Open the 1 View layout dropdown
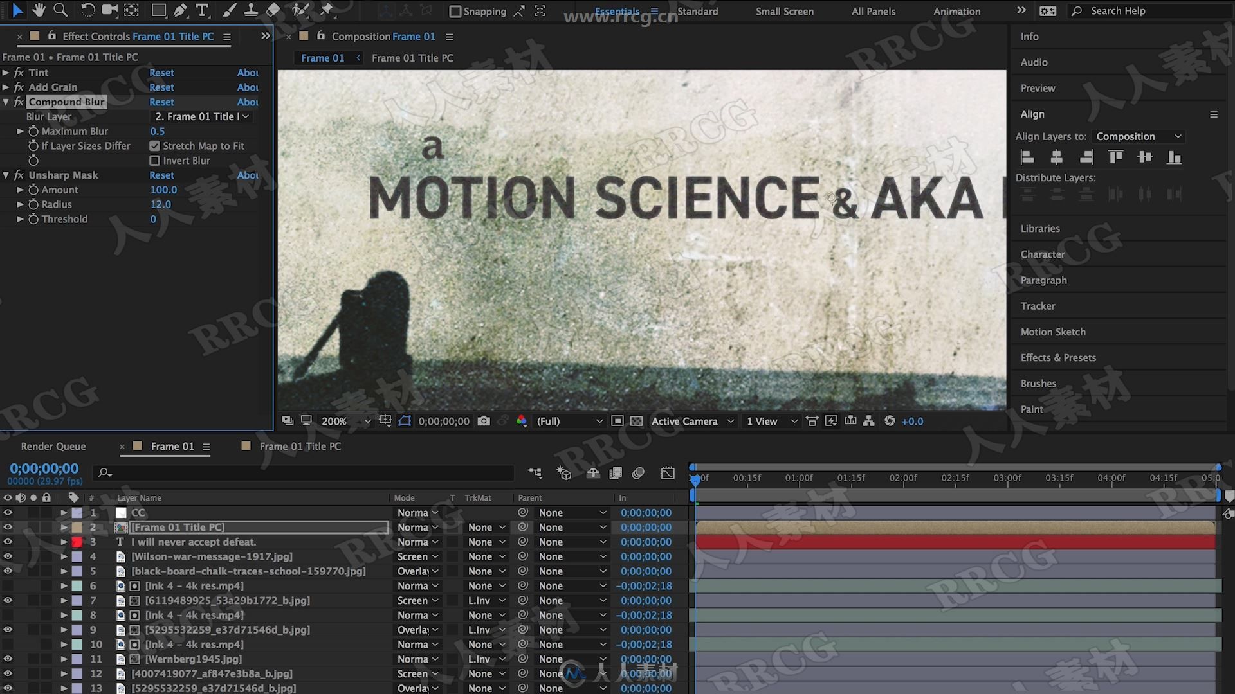 coord(771,421)
